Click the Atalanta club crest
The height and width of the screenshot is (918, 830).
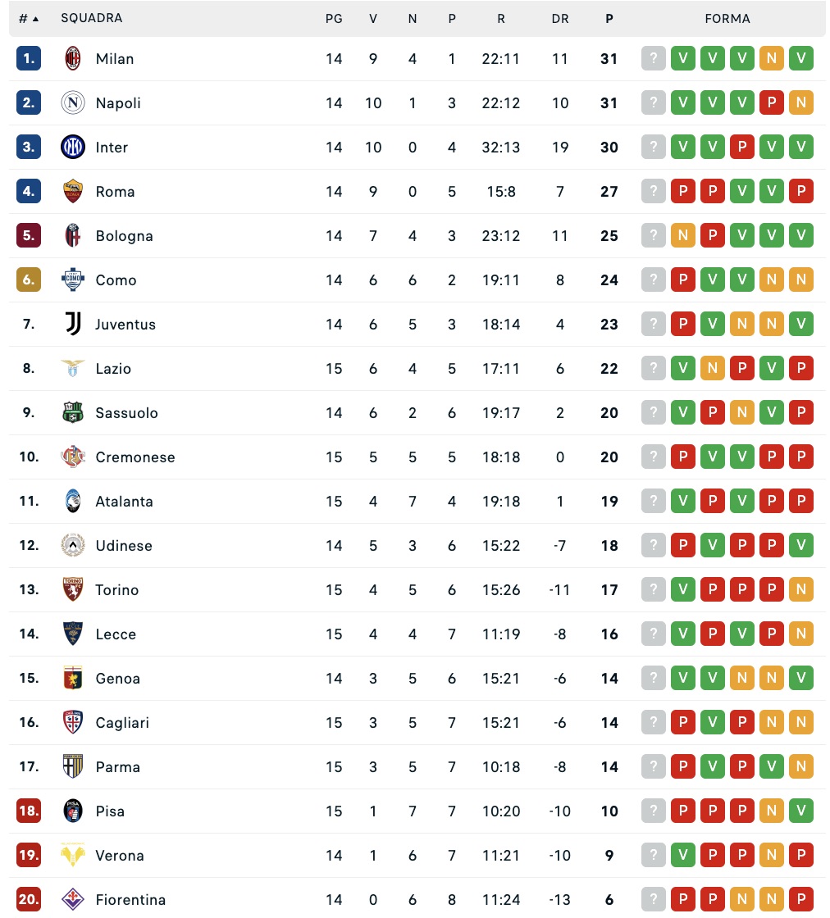tap(73, 502)
